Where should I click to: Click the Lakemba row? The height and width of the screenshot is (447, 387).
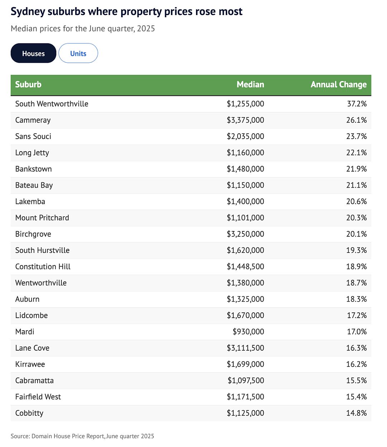[x=191, y=202]
